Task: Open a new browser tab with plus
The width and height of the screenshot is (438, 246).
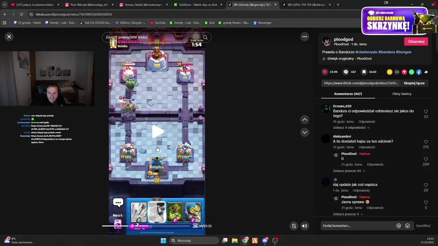Action: [338, 4]
